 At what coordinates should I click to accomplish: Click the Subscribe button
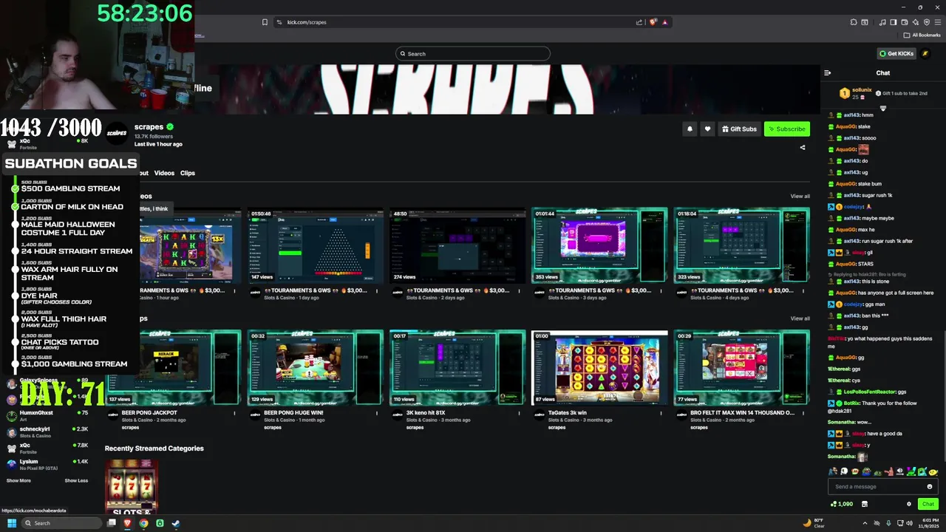(786, 129)
